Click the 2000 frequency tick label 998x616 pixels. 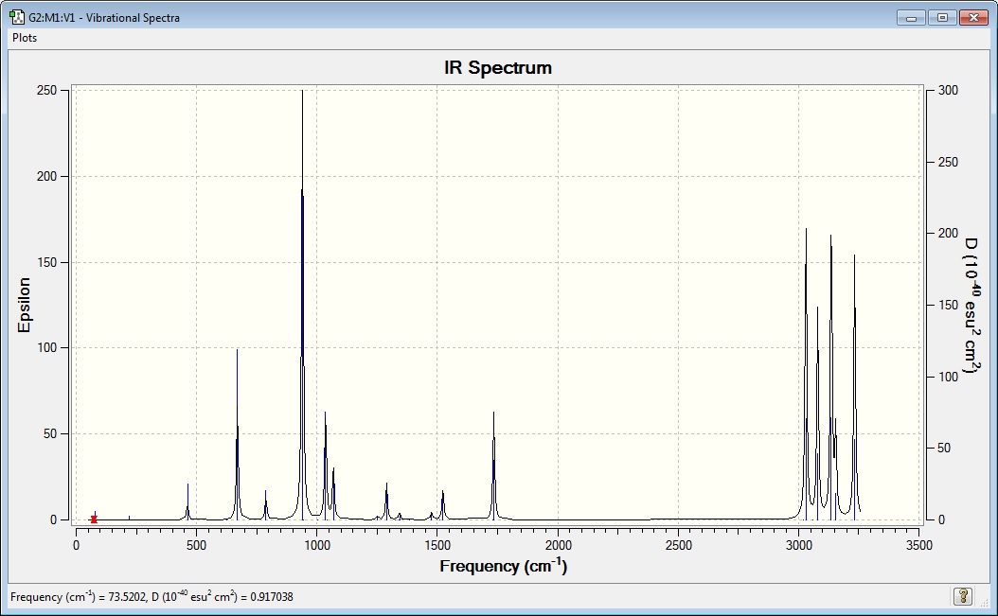click(559, 545)
